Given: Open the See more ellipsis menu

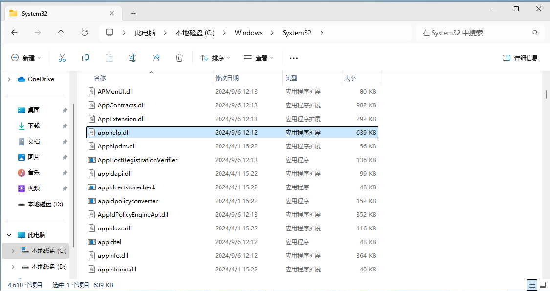Looking at the screenshot, I should (x=294, y=58).
